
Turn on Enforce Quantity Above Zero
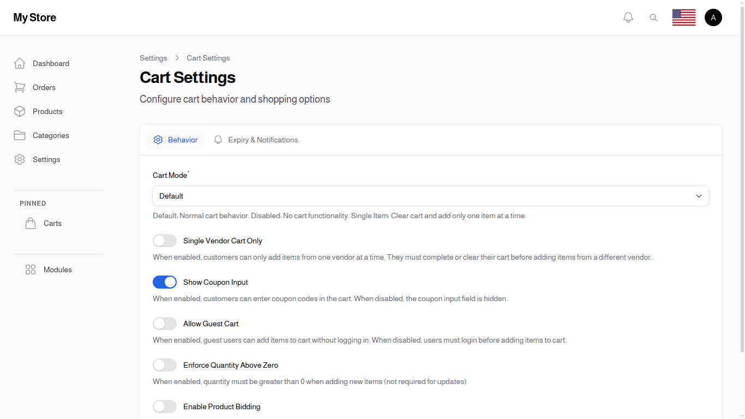(x=165, y=365)
